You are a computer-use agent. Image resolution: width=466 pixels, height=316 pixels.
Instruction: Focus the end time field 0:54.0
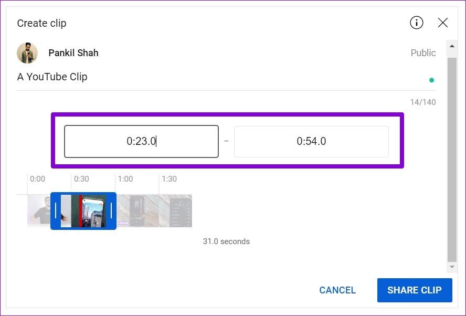click(x=311, y=142)
